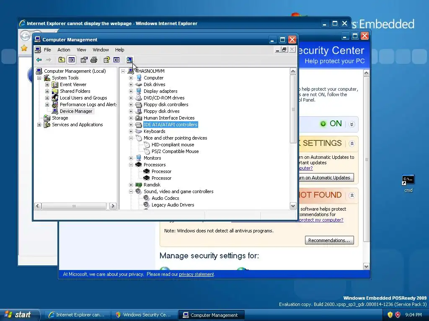Viewport: 429px width, 321px height.
Task: Open the privacy statement link
Action: click(196, 274)
